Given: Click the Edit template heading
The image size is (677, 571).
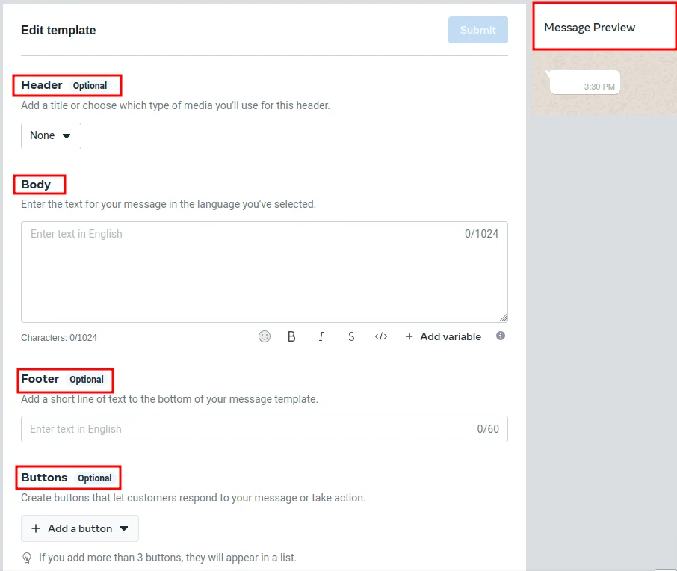Looking at the screenshot, I should [x=58, y=30].
